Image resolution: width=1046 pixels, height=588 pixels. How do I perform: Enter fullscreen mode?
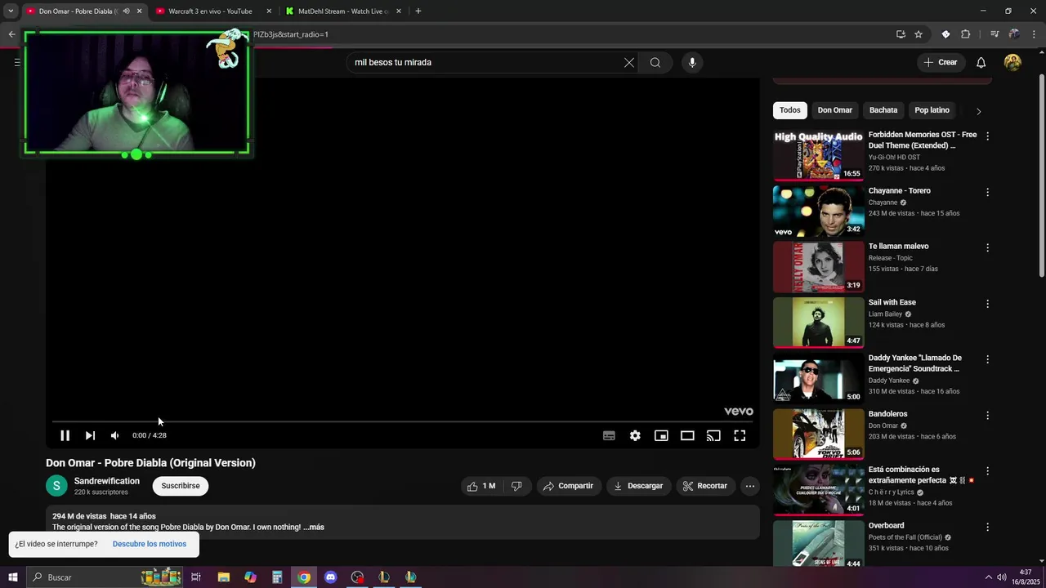740,435
